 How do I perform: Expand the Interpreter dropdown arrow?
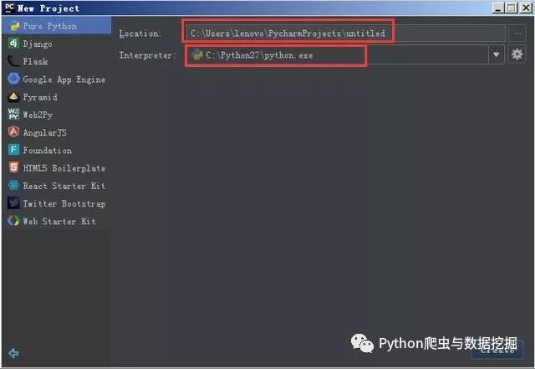tap(497, 55)
